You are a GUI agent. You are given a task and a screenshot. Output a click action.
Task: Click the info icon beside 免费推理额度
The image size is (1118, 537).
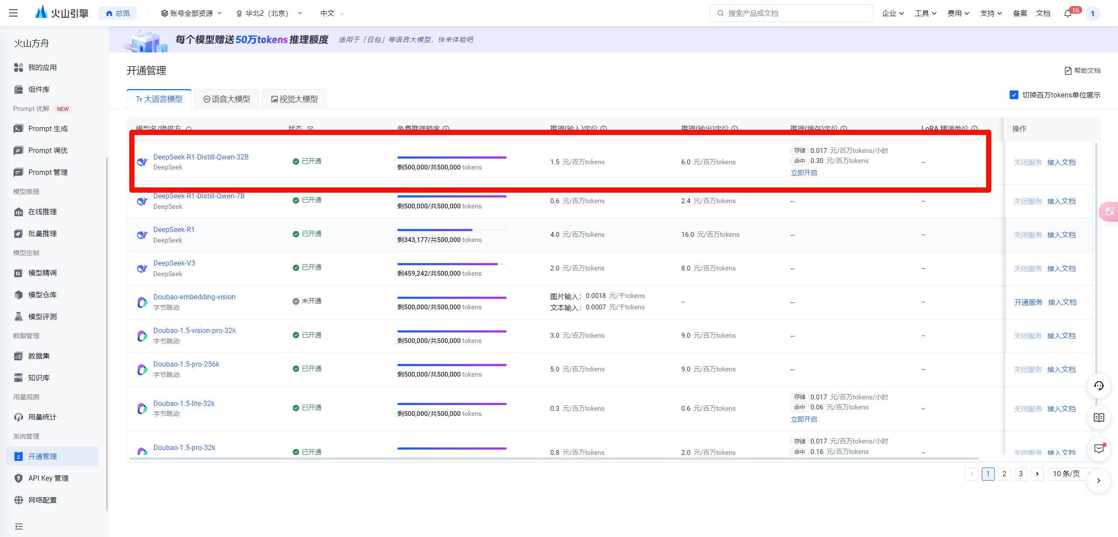(x=446, y=128)
